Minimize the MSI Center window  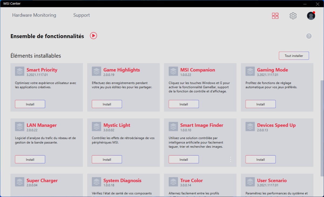click(305, 4)
